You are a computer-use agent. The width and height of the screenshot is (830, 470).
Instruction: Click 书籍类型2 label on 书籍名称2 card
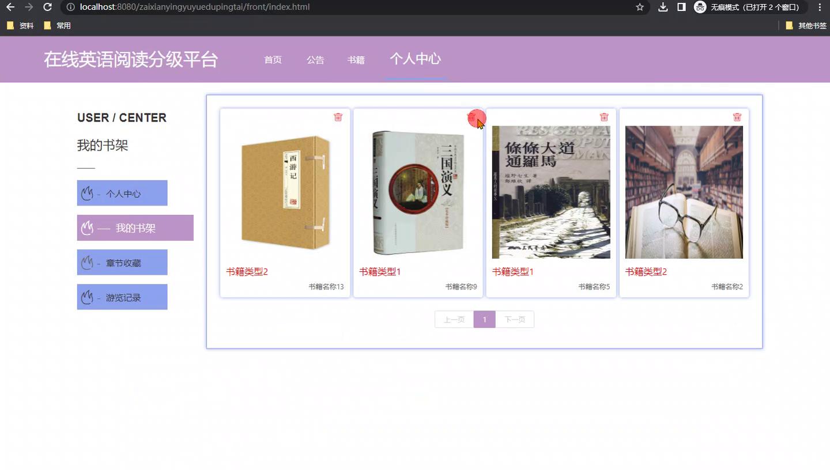coord(646,271)
